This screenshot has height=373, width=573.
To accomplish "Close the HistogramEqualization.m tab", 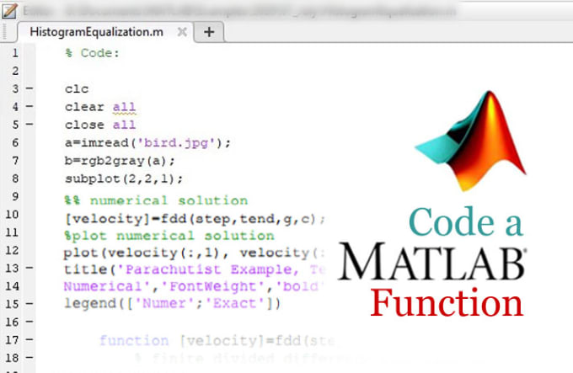I will point(182,32).
